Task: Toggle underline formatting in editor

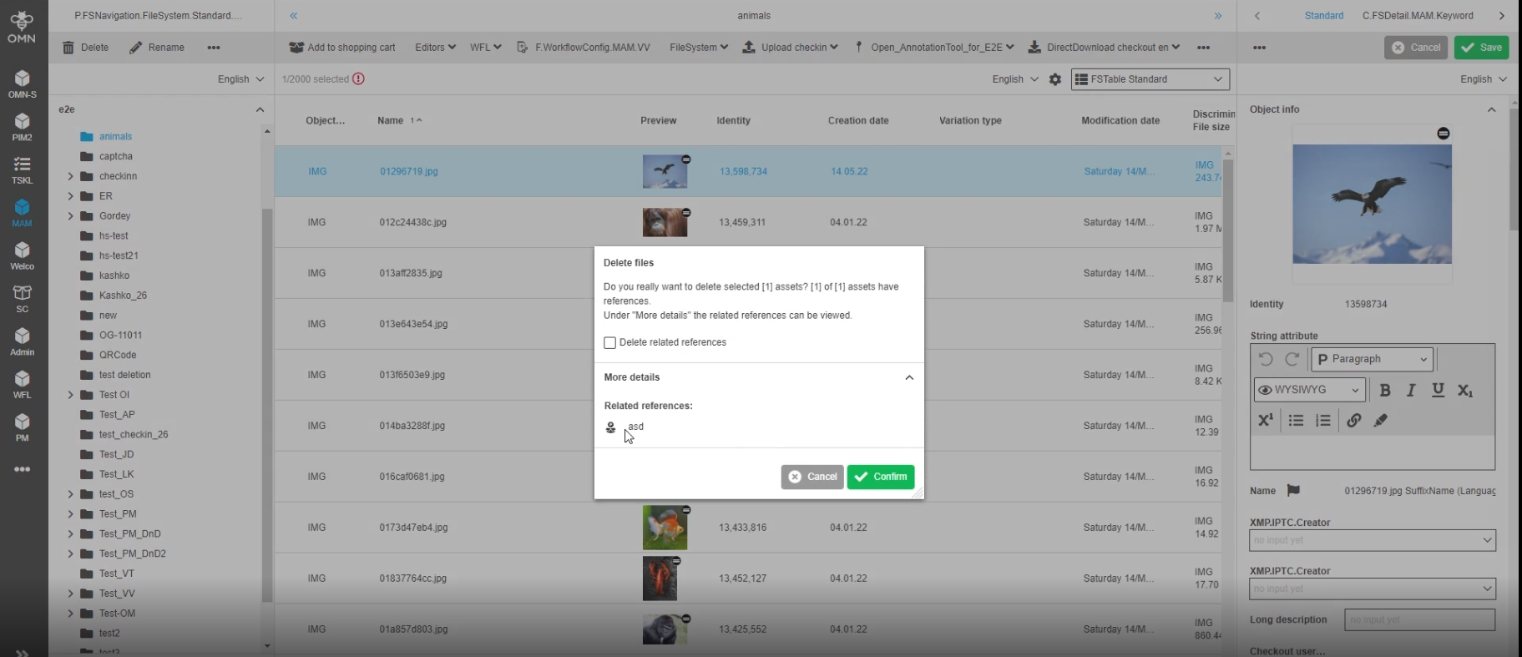Action: coord(1438,390)
